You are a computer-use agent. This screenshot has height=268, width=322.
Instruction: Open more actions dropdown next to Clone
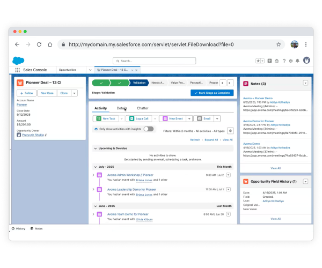tap(75, 93)
